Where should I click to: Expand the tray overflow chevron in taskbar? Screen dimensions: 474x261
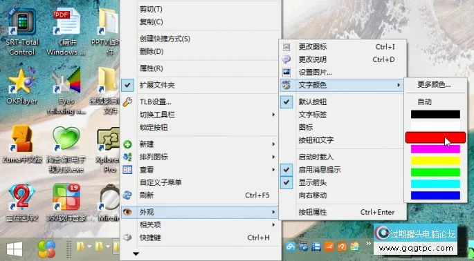tap(368, 244)
